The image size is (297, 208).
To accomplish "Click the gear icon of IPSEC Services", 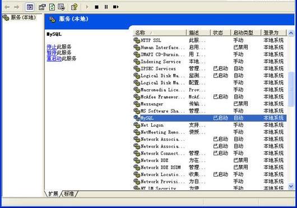I will [x=137, y=68].
